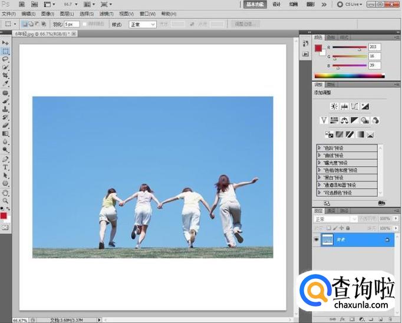Switch to the 色板 swatches tab
This screenshot has width=402, height=323.
[330, 37]
